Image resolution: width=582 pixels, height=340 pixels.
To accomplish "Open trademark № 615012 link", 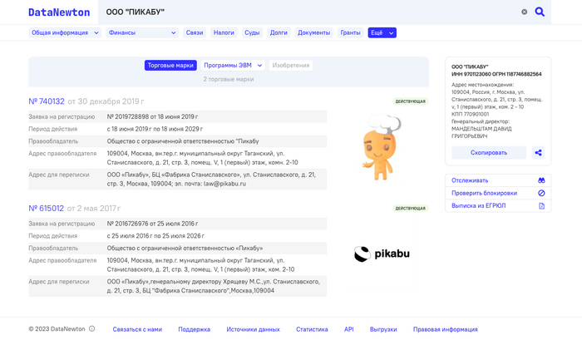I will point(46,208).
